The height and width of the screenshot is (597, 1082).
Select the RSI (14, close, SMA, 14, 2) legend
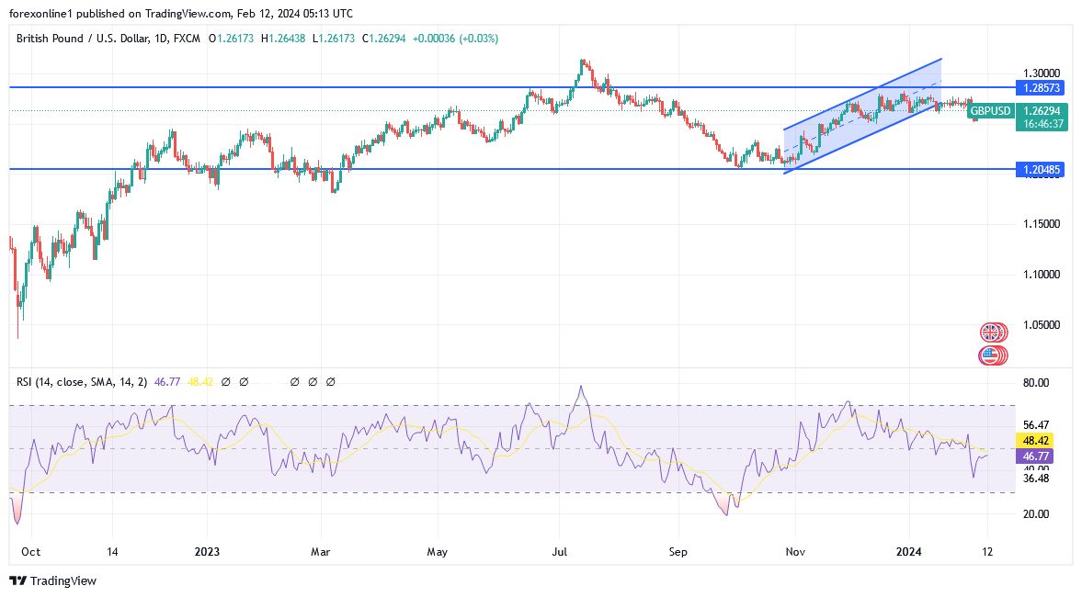(x=82, y=381)
